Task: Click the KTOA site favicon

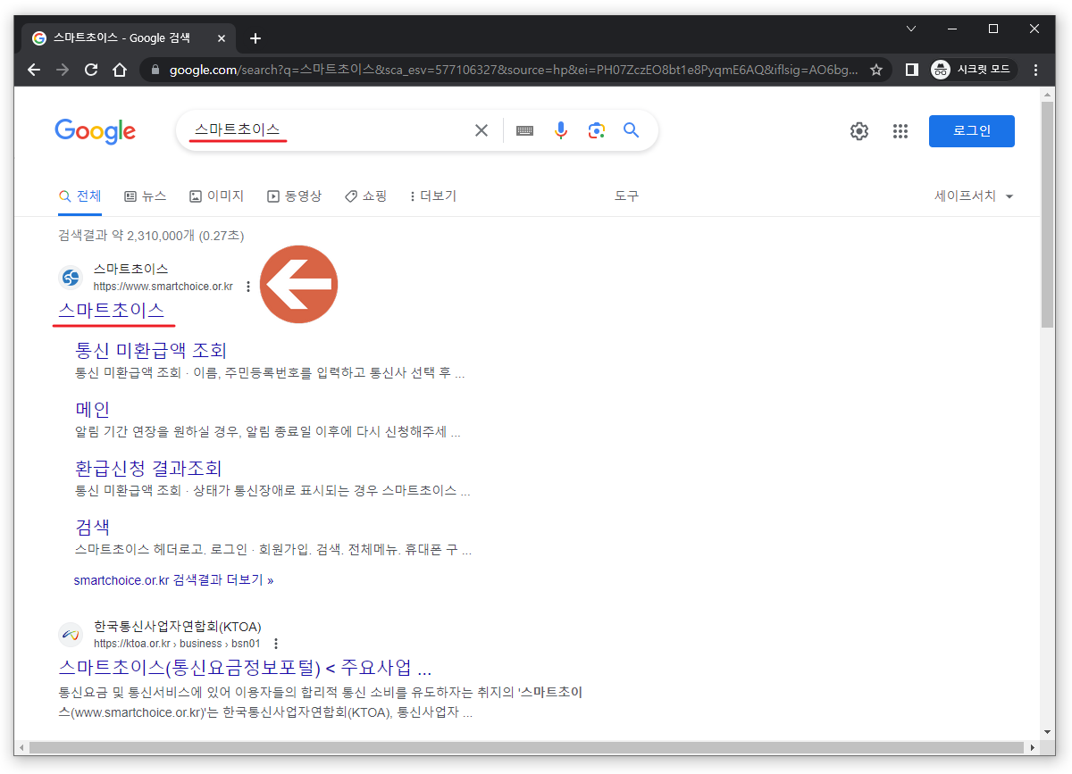Action: pyautogui.click(x=71, y=635)
